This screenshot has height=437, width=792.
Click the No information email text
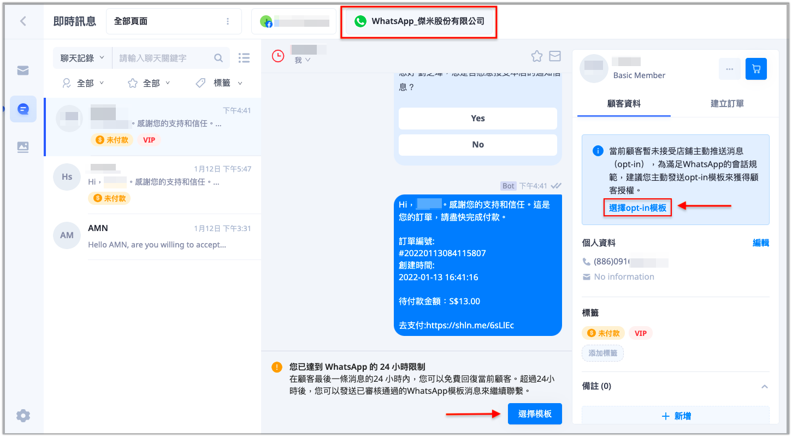(x=624, y=277)
